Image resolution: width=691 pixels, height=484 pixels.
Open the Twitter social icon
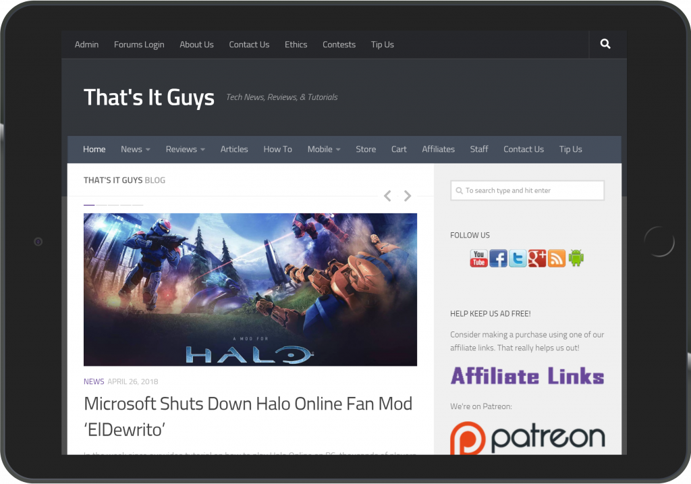point(518,258)
